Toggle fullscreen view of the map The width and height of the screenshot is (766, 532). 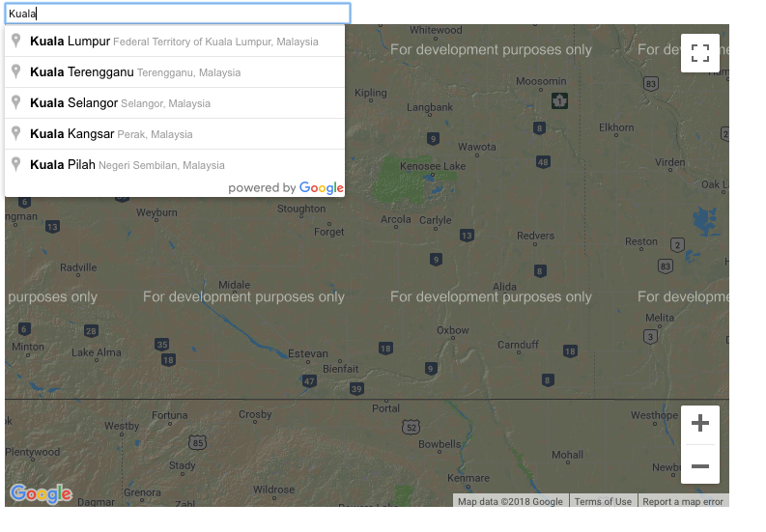(699, 53)
